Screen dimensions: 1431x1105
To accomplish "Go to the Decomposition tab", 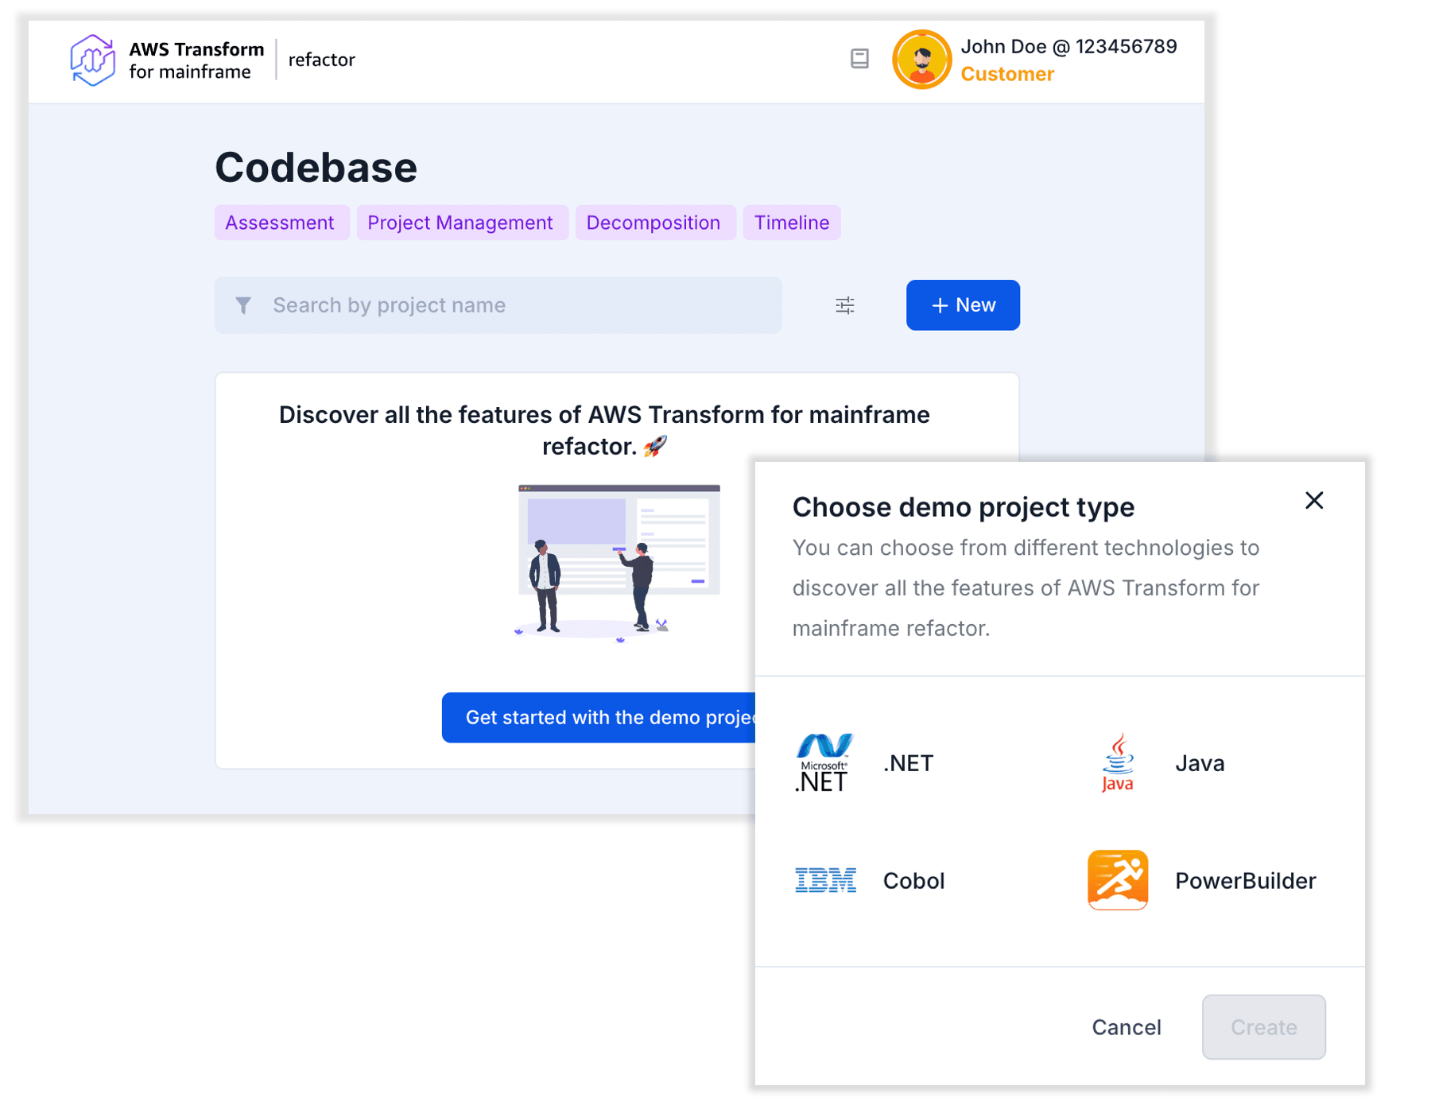I will point(653,223).
